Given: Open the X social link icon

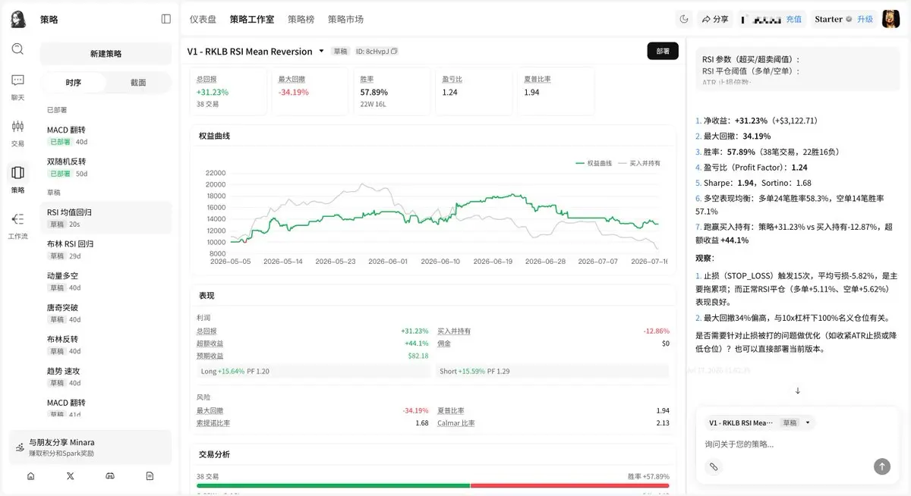Looking at the screenshot, I should click(x=71, y=476).
